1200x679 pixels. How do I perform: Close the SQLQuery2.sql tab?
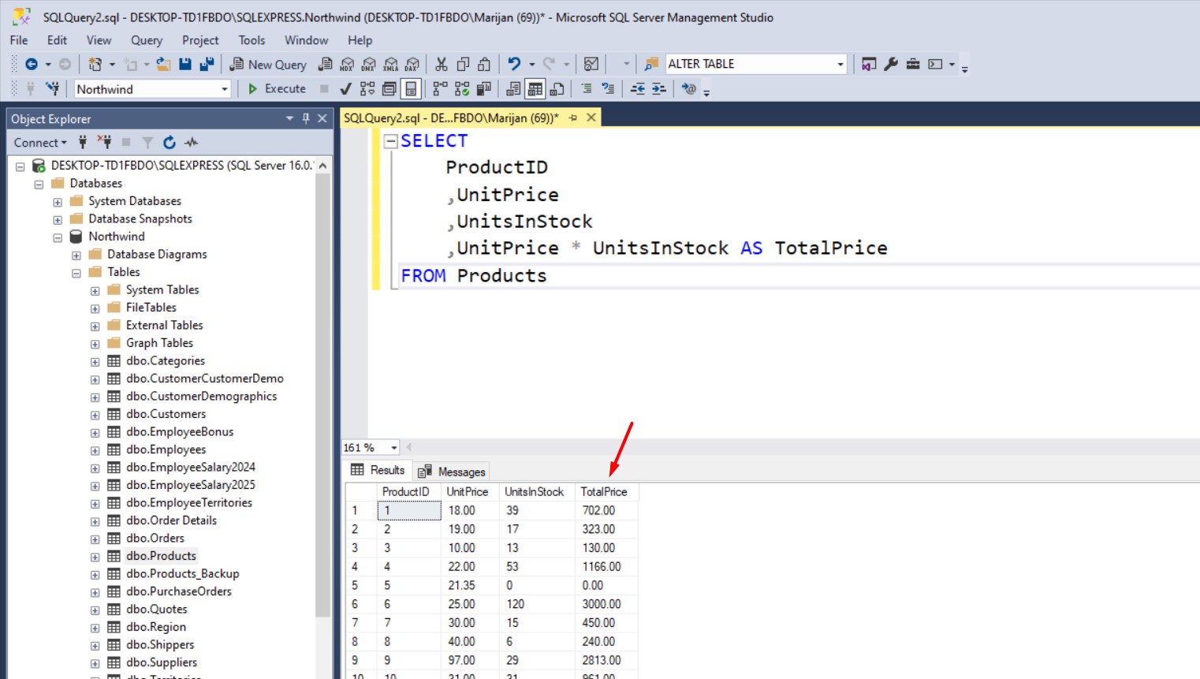click(591, 118)
